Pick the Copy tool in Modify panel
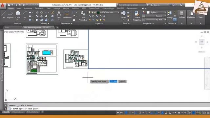The height and width of the screenshot is (118, 210). 37,16
